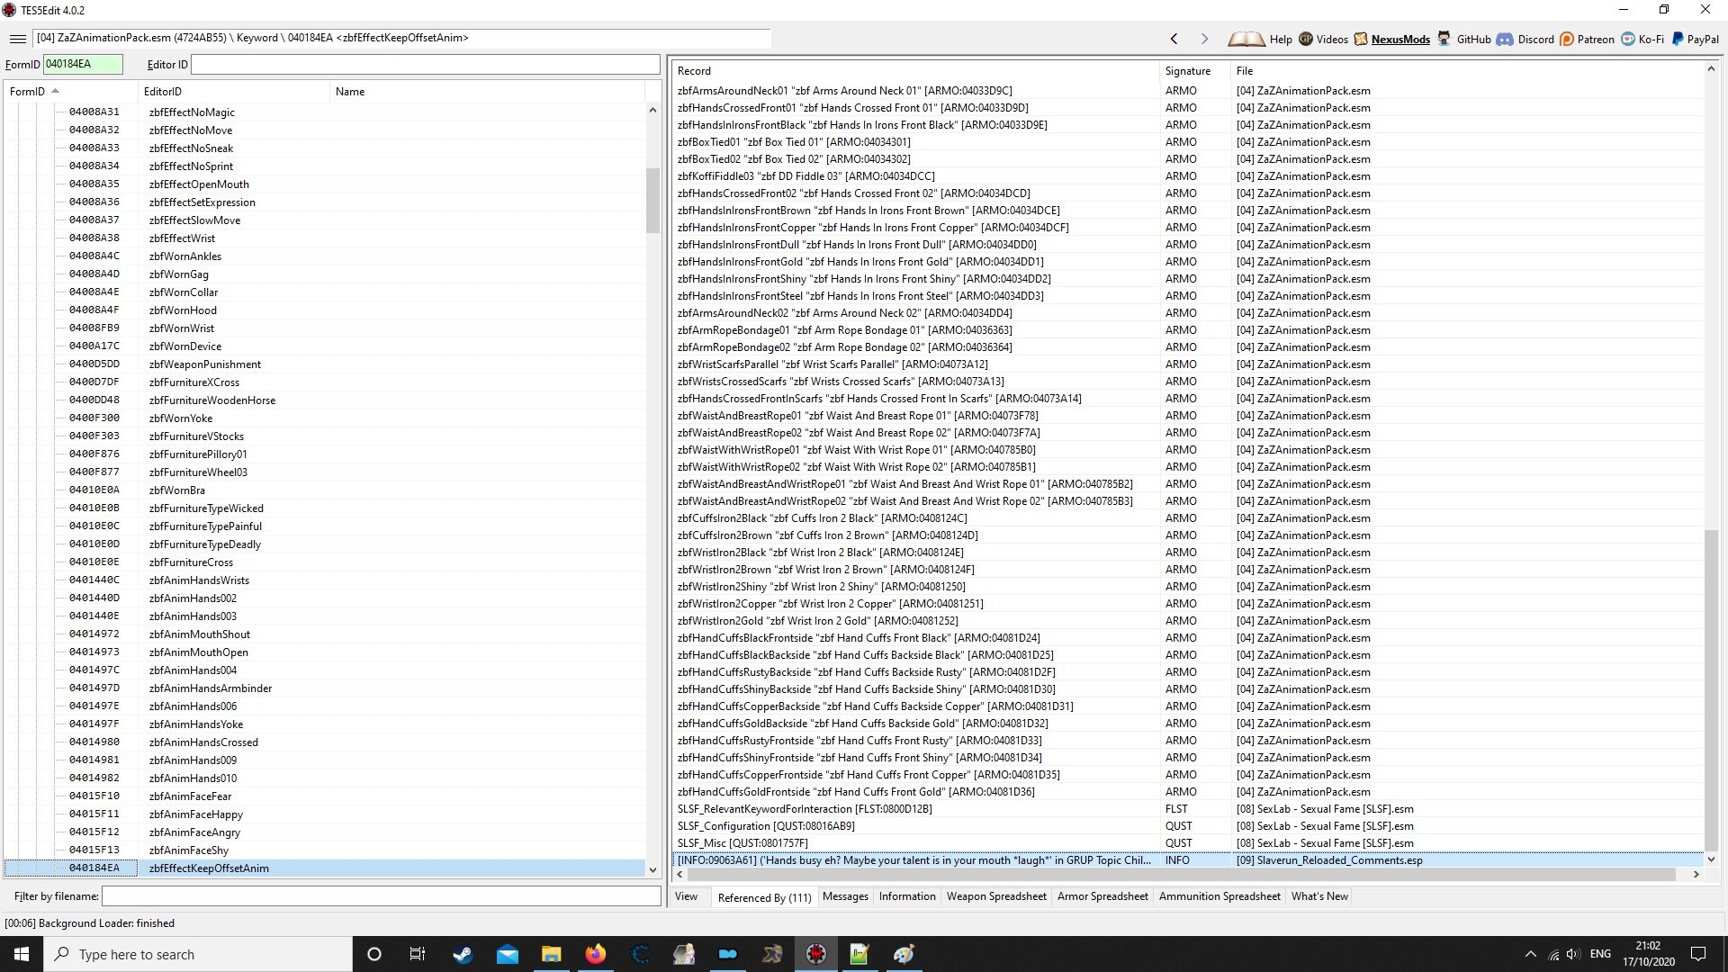Open the volume control in tray
Screen dimensions: 1728x972
(1572, 954)
